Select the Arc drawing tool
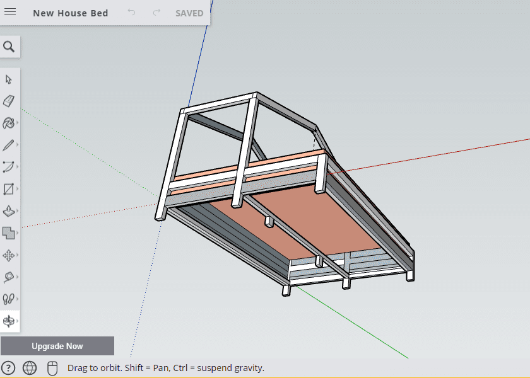The width and height of the screenshot is (530, 378). (8, 167)
